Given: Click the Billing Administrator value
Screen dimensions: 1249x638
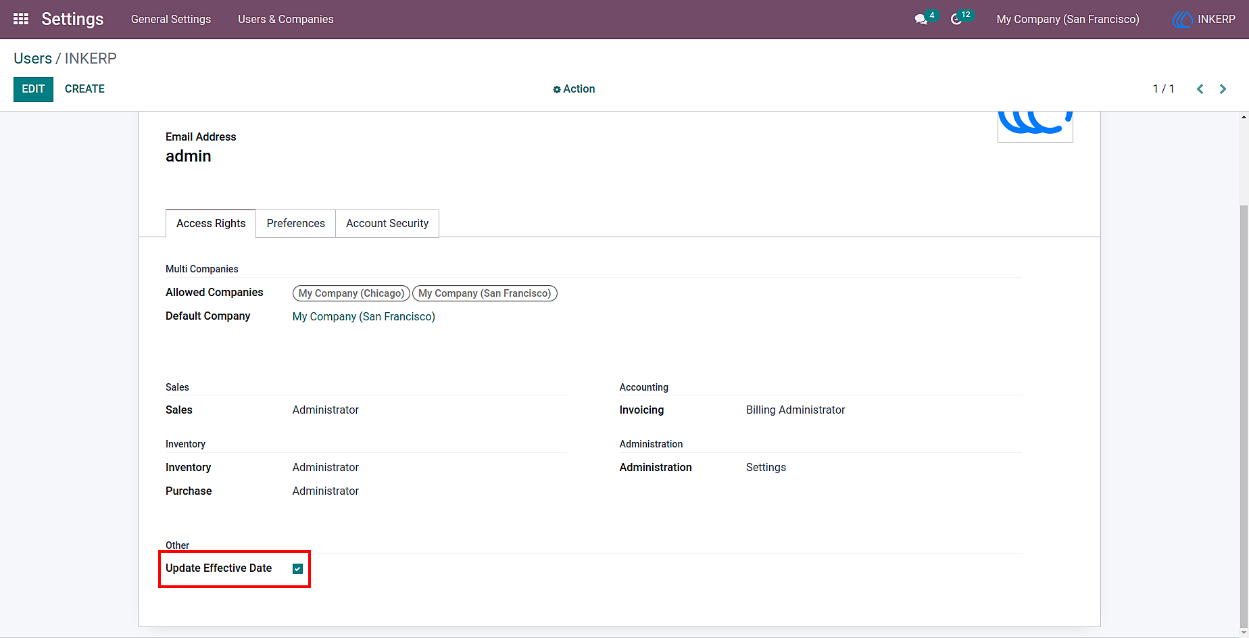Looking at the screenshot, I should click(795, 410).
